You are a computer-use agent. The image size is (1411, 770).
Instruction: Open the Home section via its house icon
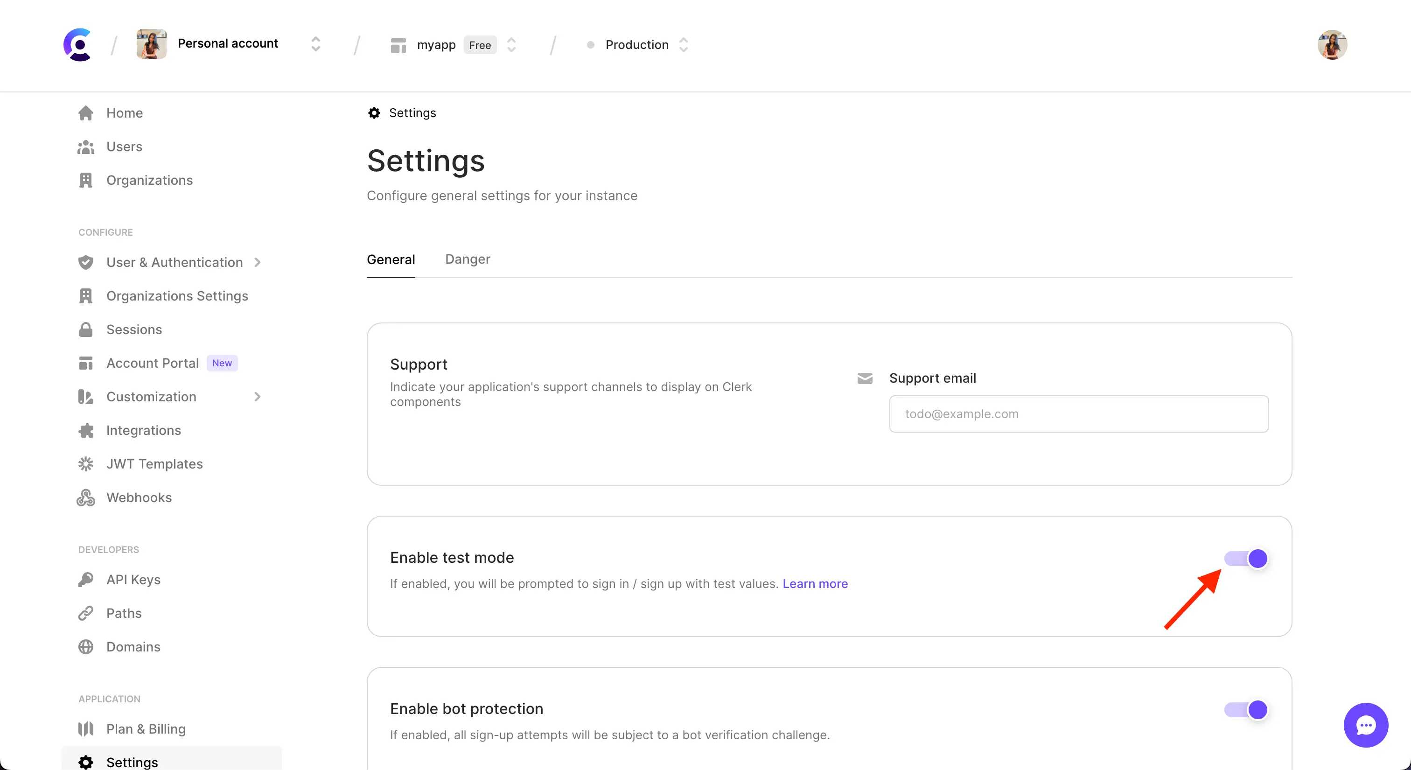86,113
